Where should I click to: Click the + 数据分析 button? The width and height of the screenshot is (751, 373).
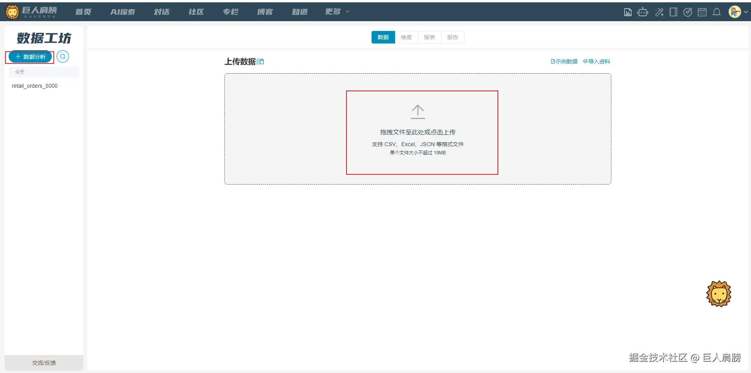30,57
